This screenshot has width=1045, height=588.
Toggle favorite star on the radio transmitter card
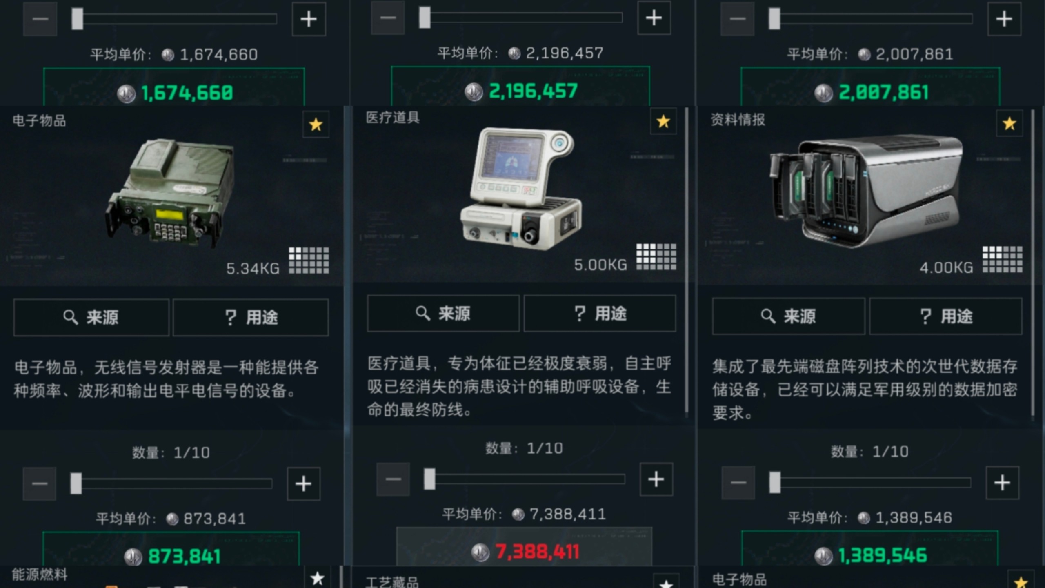[316, 125]
